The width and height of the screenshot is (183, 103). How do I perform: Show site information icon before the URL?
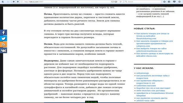[x=22, y=2]
